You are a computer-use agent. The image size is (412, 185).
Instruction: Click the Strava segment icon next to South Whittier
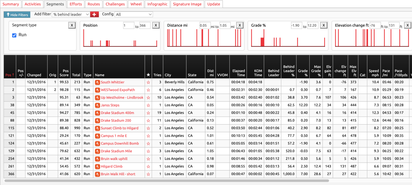point(97,82)
